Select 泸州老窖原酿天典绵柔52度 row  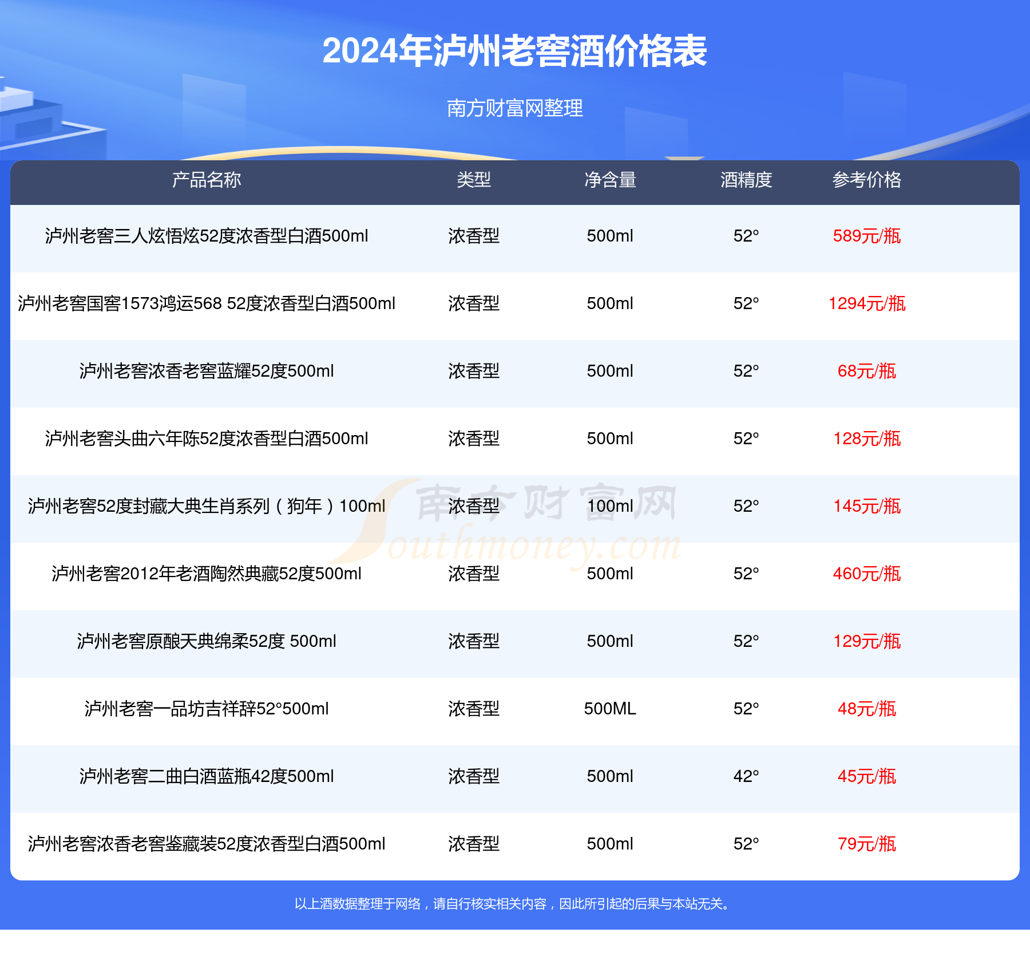coord(207,642)
